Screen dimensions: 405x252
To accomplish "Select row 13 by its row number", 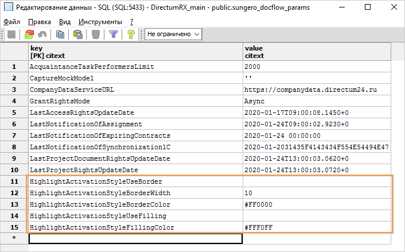I will click(x=14, y=204).
